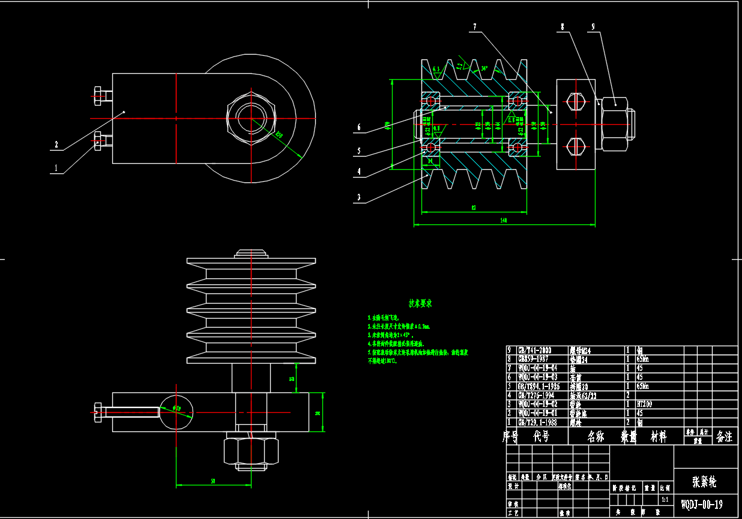Select the green 技术要求 heading
Viewport: 742px width, 519px height.
click(421, 304)
